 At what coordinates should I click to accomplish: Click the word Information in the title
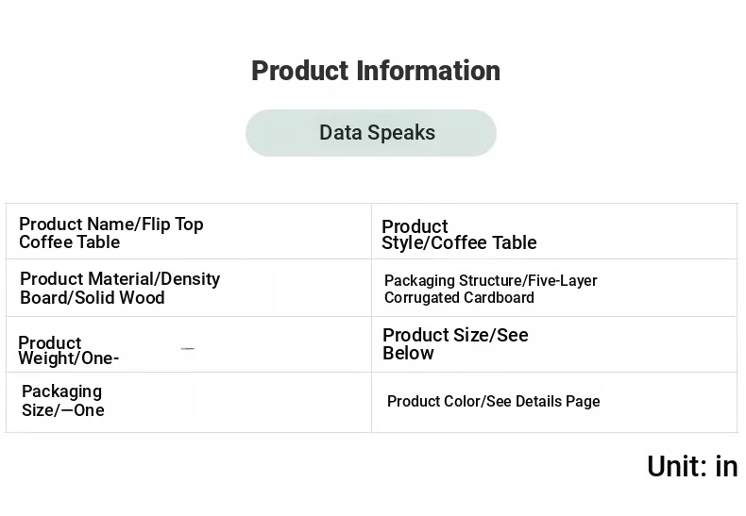click(428, 71)
